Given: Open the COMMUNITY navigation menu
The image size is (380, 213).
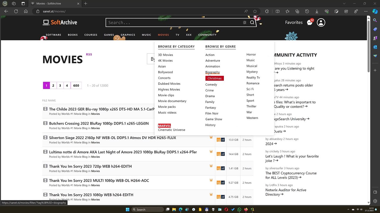Looking at the screenshot, I should [x=207, y=35].
